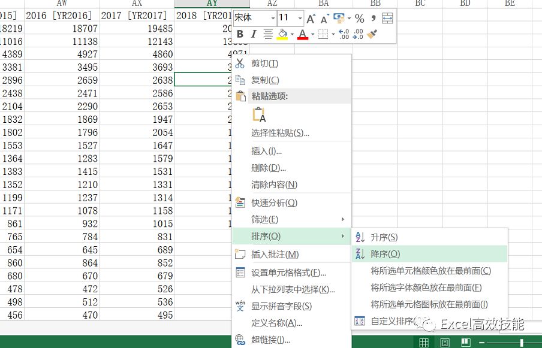Click cell with value 2638

click(137, 80)
